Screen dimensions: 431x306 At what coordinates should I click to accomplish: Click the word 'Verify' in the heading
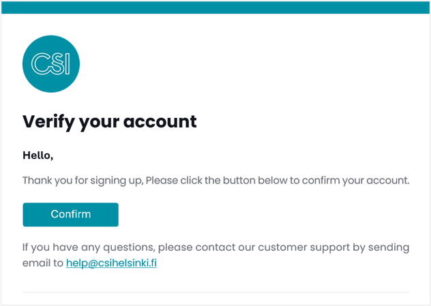pyautogui.click(x=48, y=122)
